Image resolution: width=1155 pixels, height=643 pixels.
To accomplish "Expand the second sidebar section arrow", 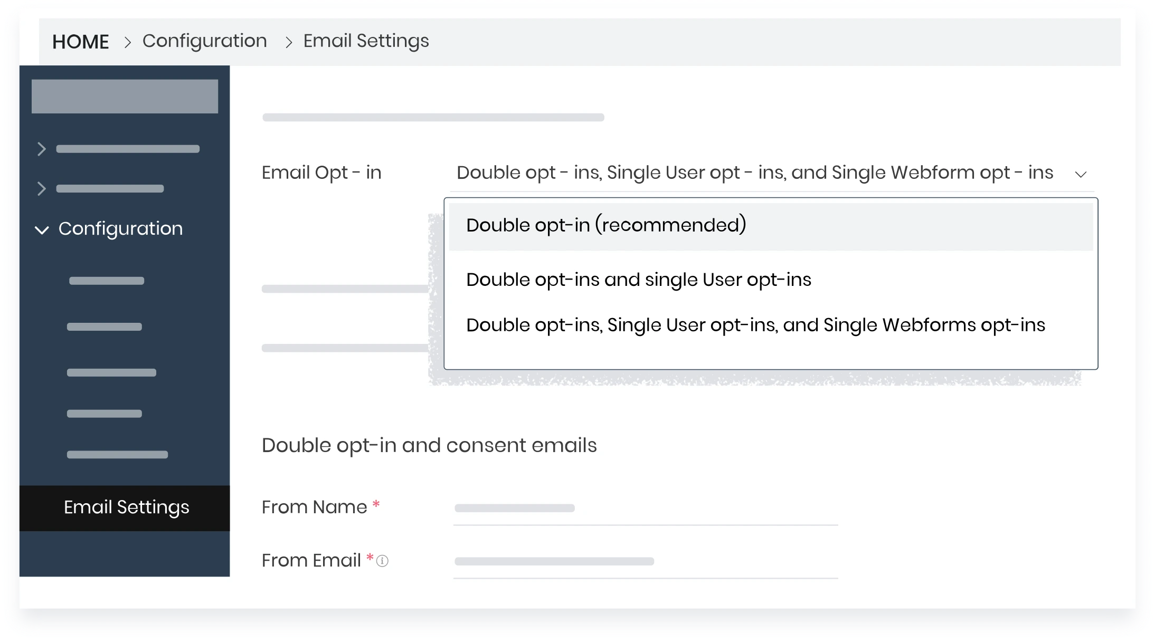I will [42, 188].
